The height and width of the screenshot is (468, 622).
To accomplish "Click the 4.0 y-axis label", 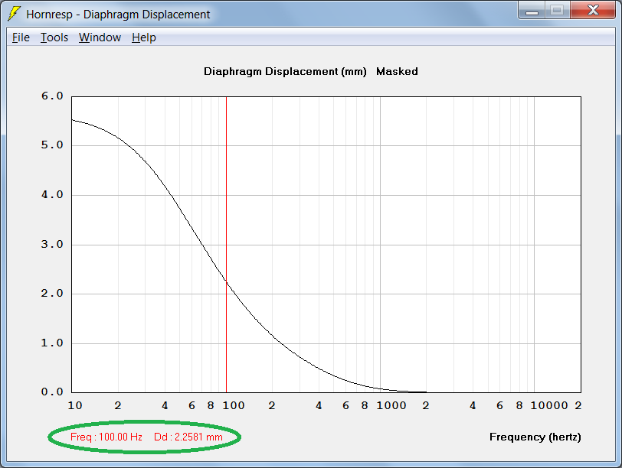I will click(52, 195).
